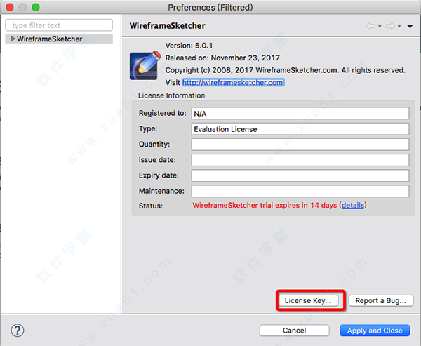Click the Expiry date field
Image resolution: width=421 pixels, height=346 pixels.
point(300,175)
